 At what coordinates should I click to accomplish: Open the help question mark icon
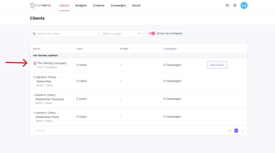click(x=235, y=5)
